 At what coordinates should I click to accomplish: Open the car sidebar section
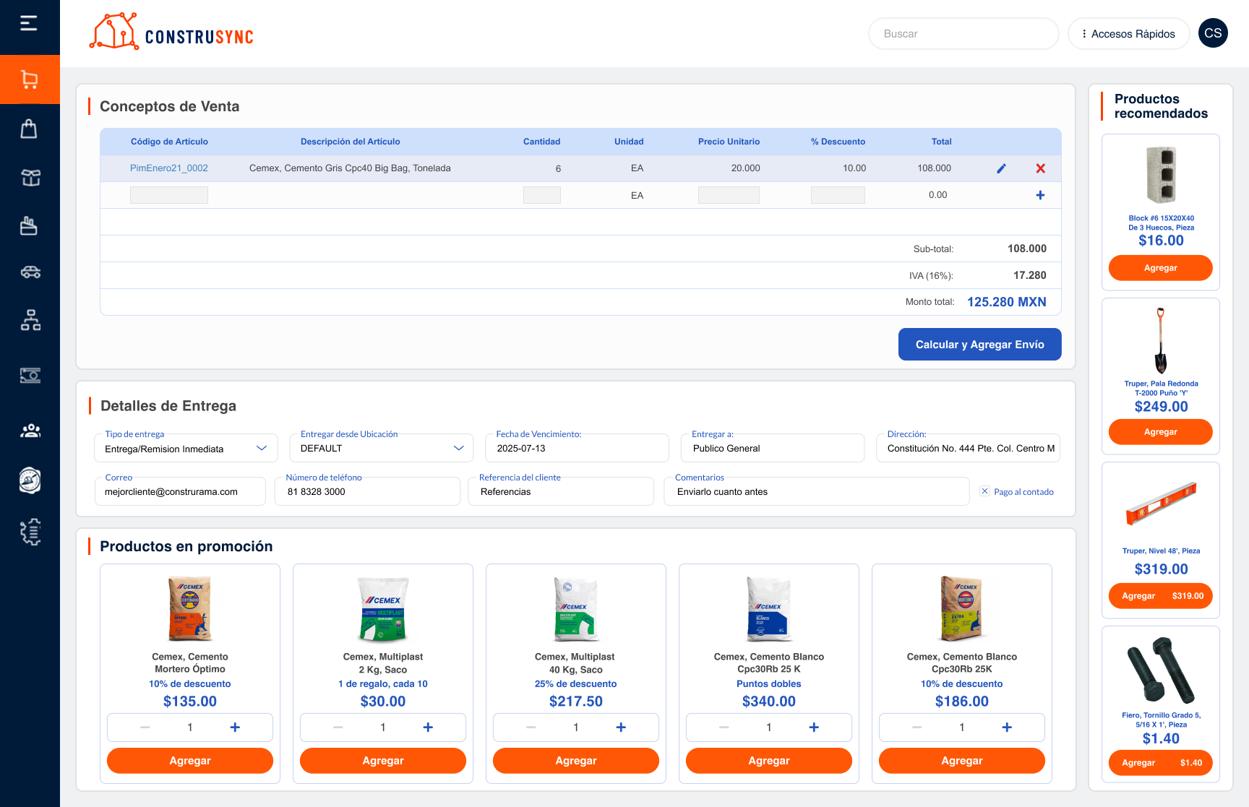click(x=30, y=272)
